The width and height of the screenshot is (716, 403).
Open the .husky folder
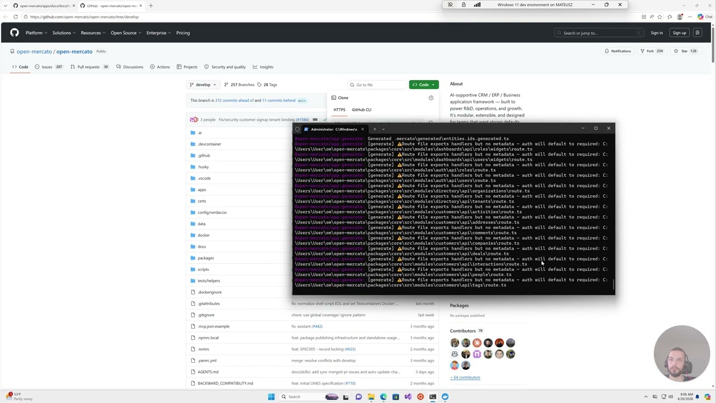coord(203,167)
